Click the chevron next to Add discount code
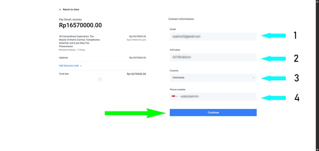319x151 pixels. (x=81, y=66)
